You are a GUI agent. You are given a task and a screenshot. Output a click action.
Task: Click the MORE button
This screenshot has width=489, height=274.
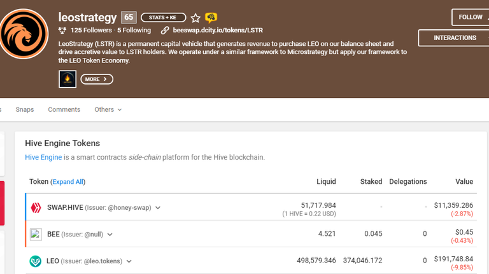point(97,79)
